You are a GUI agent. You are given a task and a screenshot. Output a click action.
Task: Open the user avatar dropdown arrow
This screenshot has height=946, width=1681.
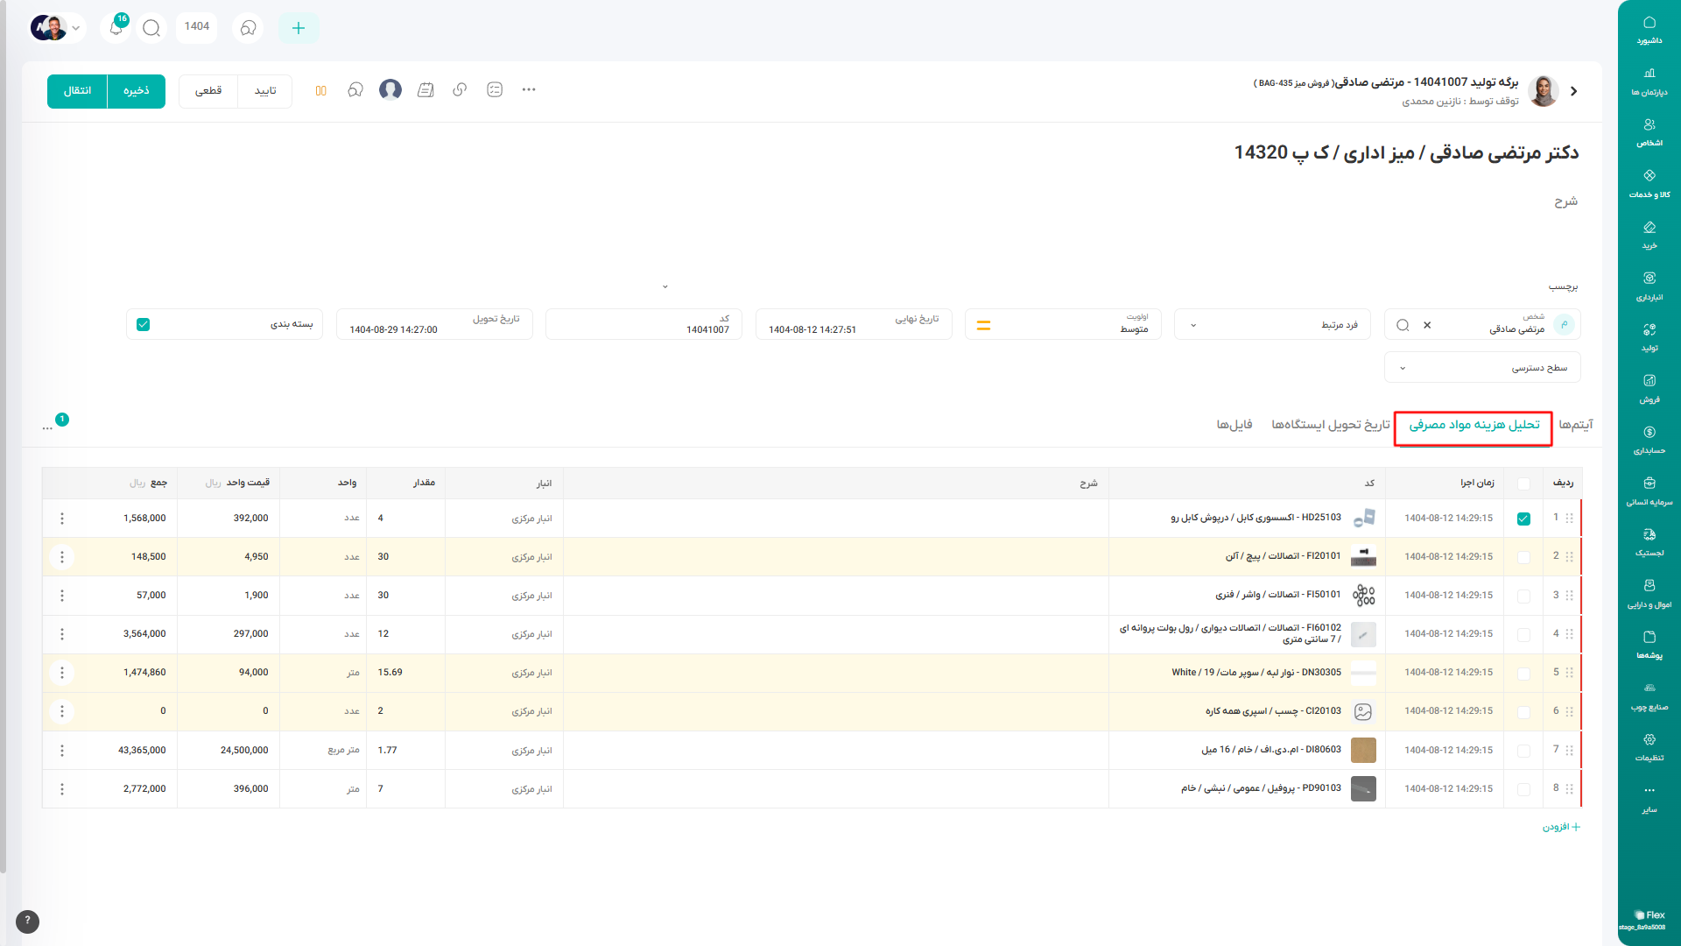tap(76, 28)
